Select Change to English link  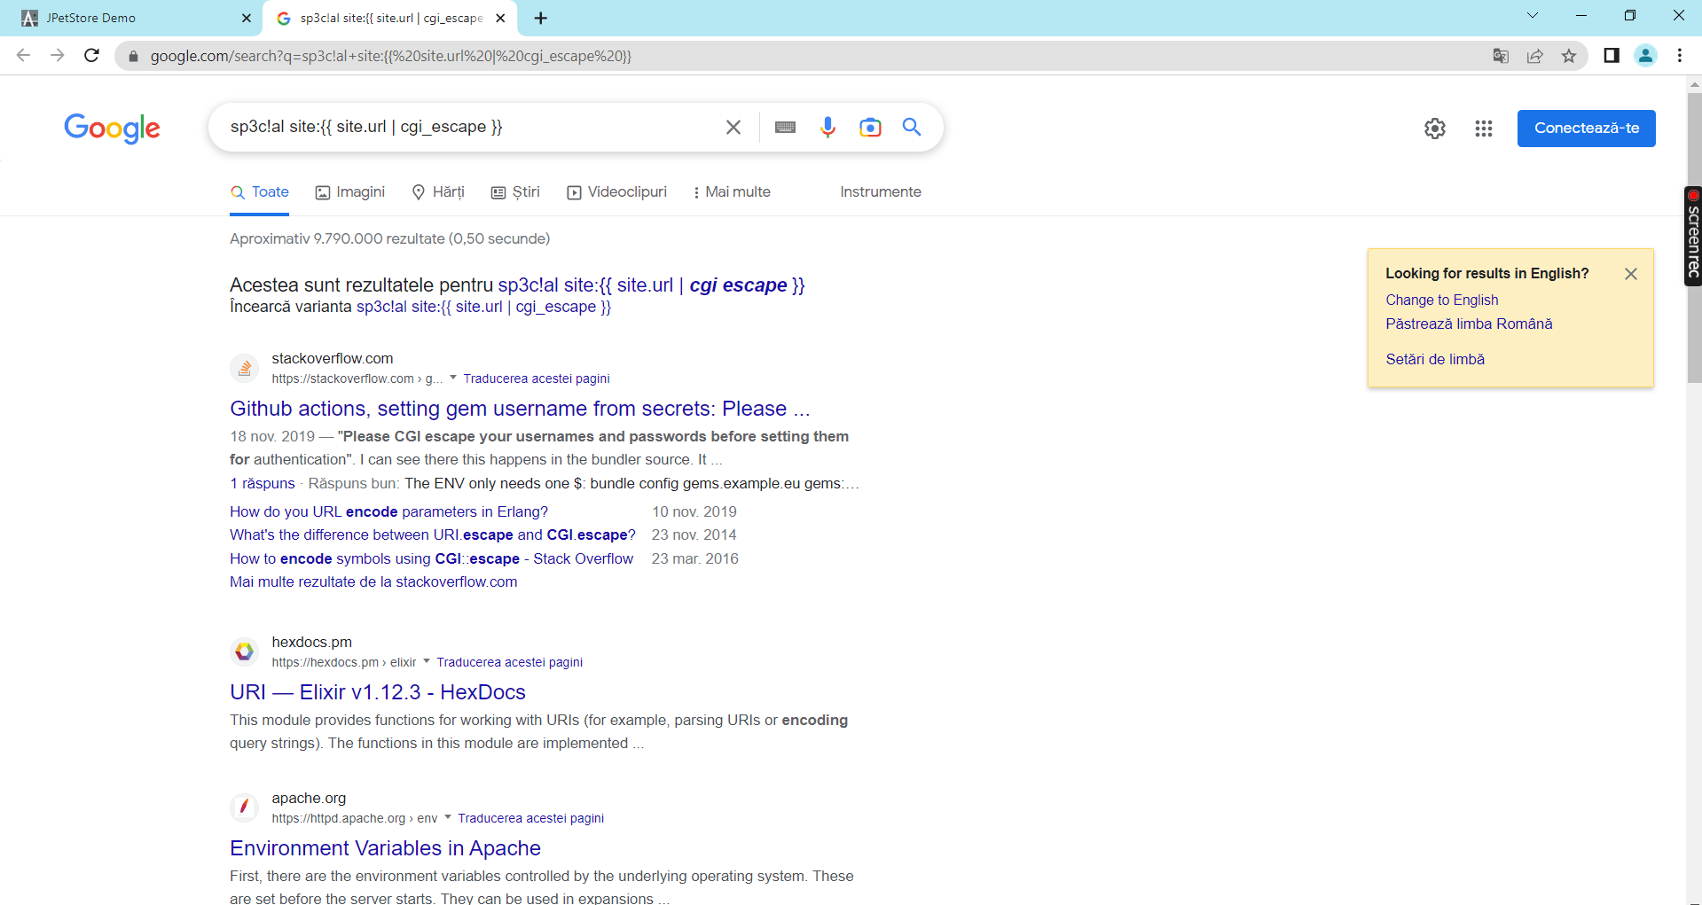coord(1441,300)
